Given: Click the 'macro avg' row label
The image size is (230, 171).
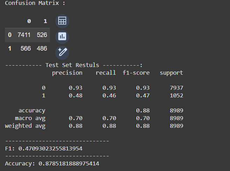Looking at the screenshot, I should (30, 118).
